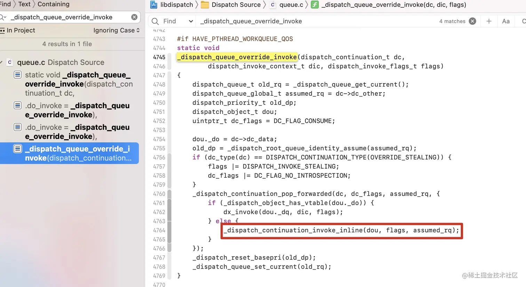Screen dimensions: 526x287
Task: Click the queue.c file icon in breadcrumb
Action: [x=273, y=5]
